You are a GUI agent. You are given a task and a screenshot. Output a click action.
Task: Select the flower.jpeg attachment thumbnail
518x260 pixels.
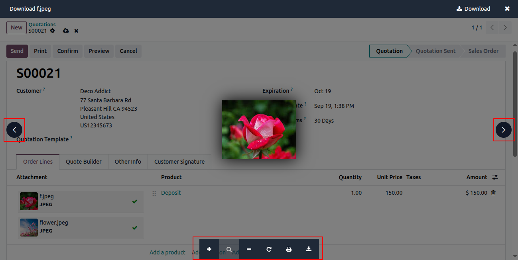tap(29, 227)
